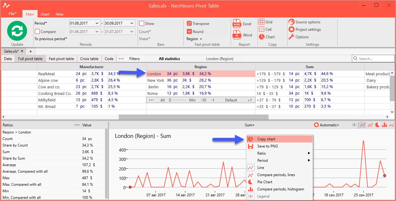Screen dimensions: 396x201
Task: Switch to Fast pivot table tab
Action: click(61, 58)
